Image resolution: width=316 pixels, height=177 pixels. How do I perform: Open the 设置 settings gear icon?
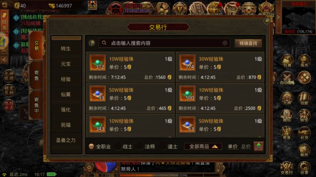pos(304,168)
